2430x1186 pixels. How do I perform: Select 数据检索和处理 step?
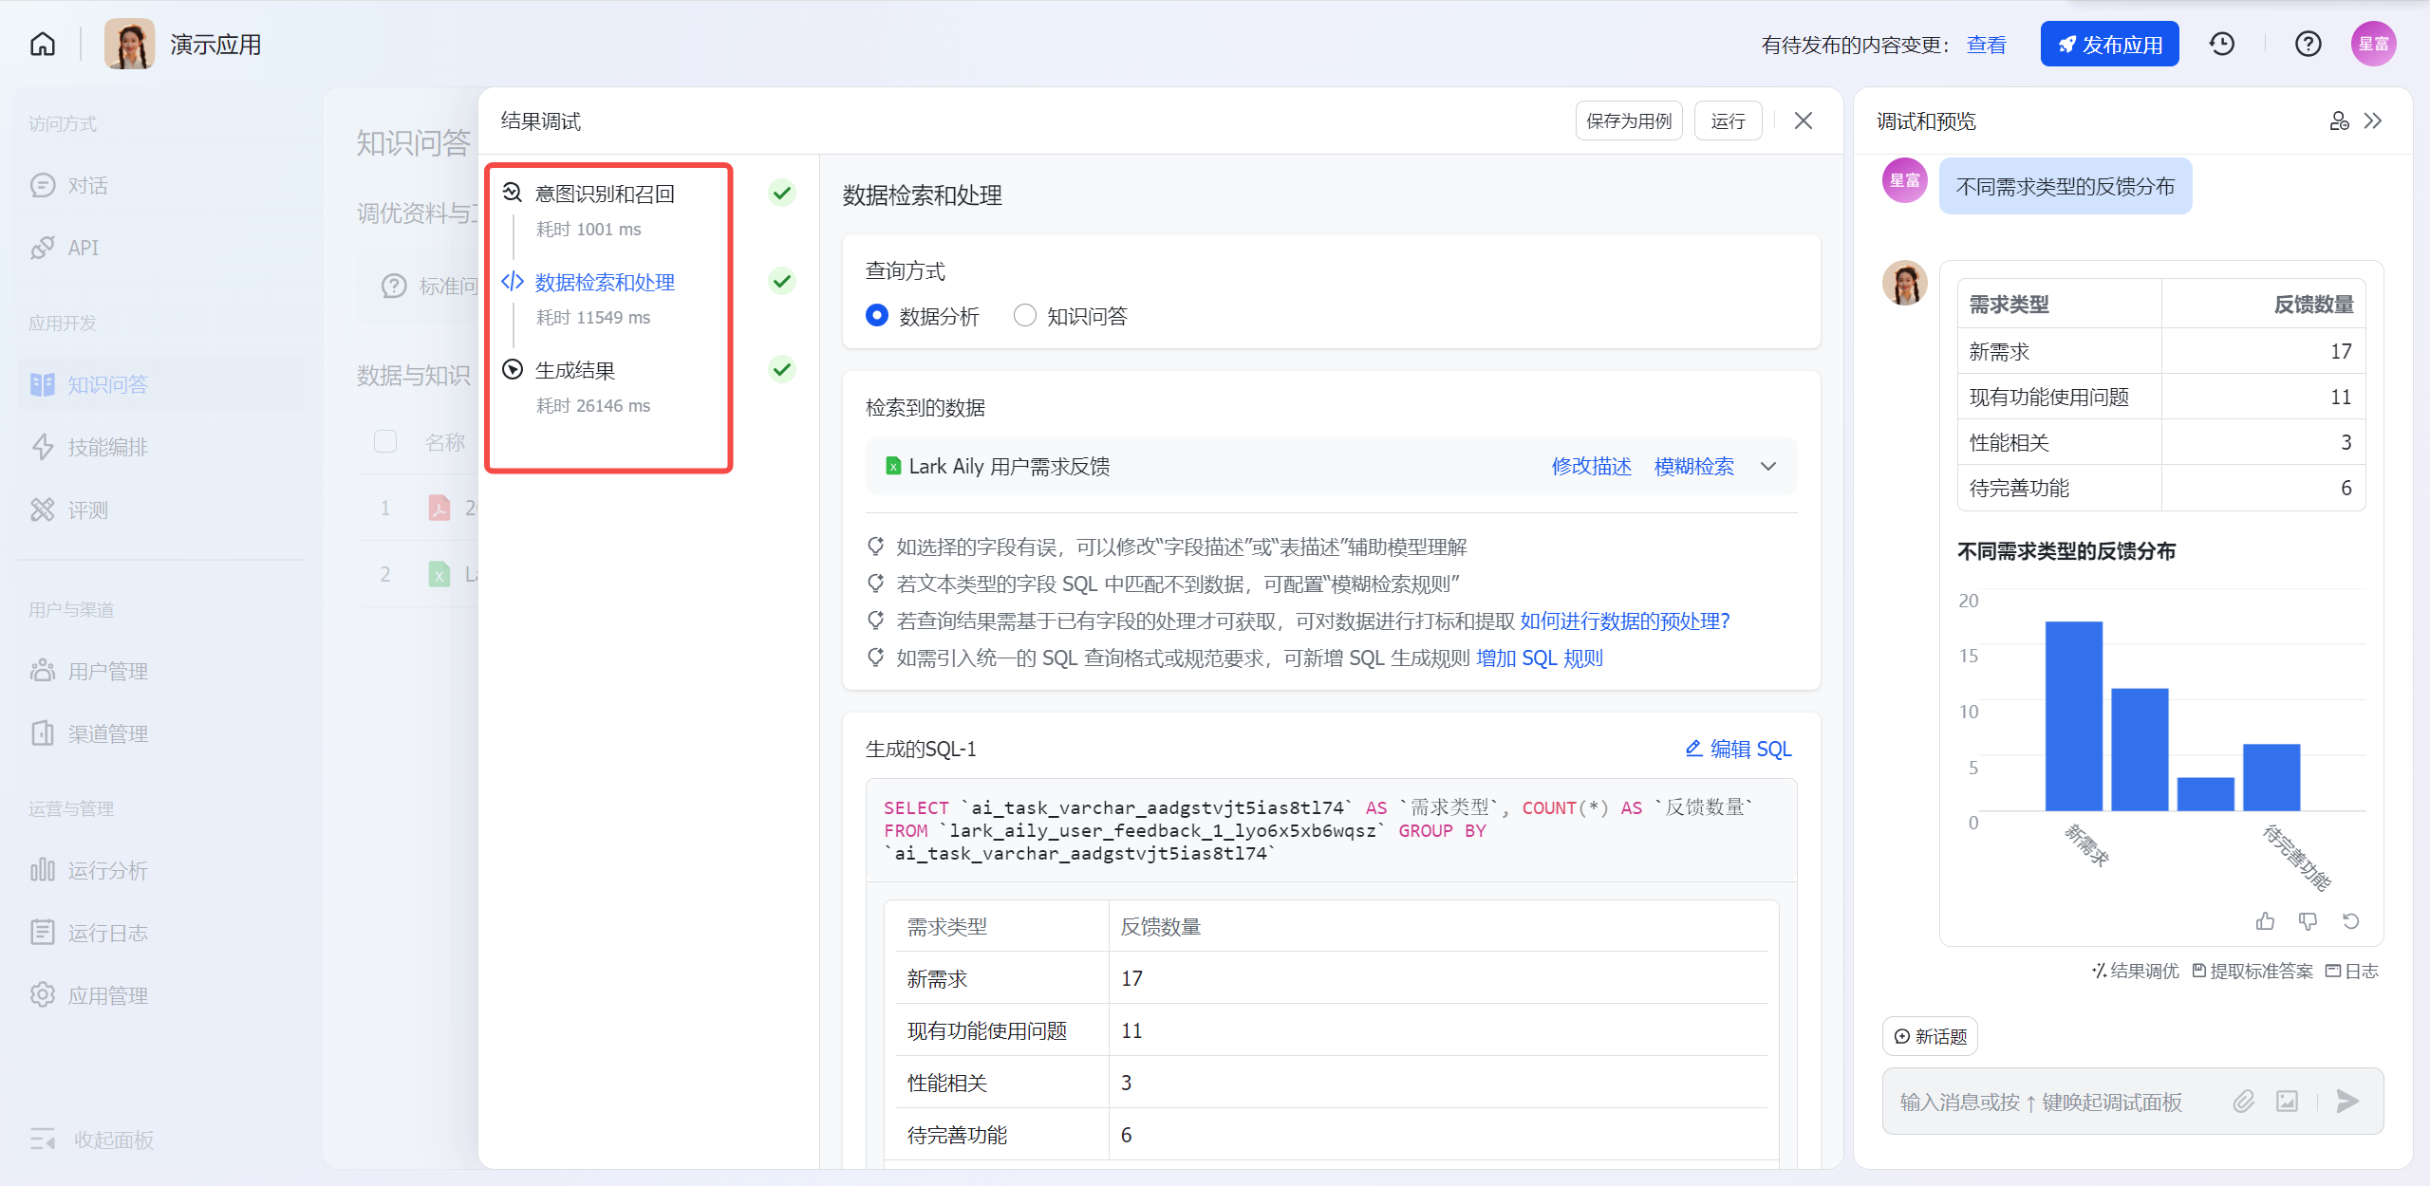(x=605, y=283)
